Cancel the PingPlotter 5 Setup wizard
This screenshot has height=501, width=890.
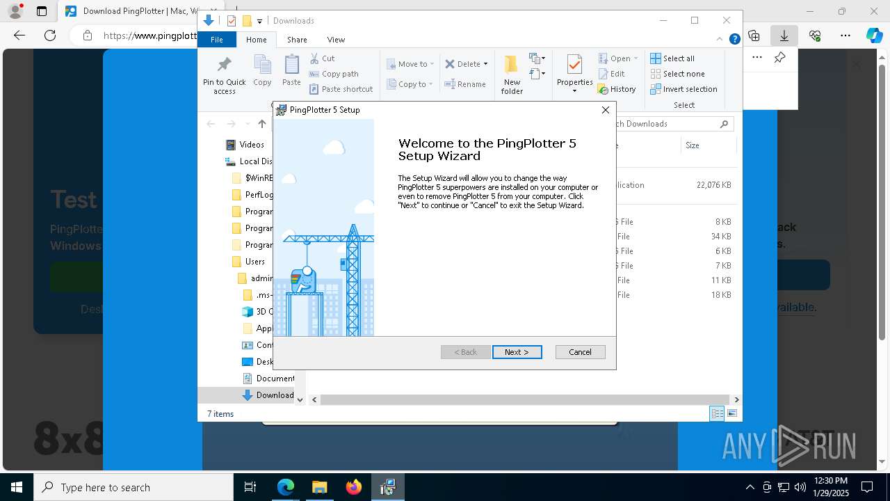580,352
